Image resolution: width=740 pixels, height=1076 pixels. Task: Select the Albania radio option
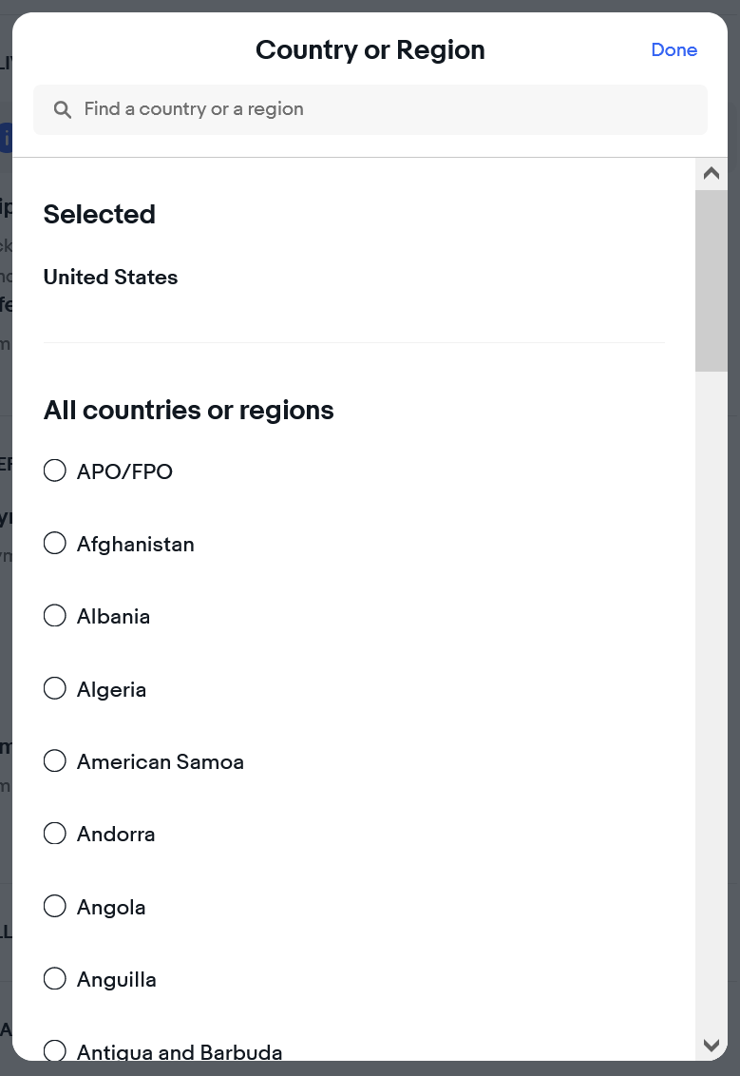pos(55,616)
